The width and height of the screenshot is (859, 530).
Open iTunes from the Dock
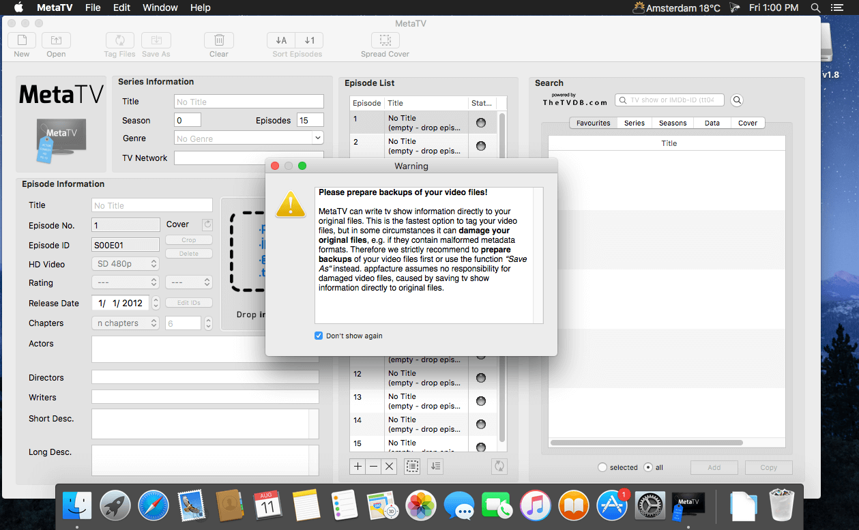(x=536, y=506)
